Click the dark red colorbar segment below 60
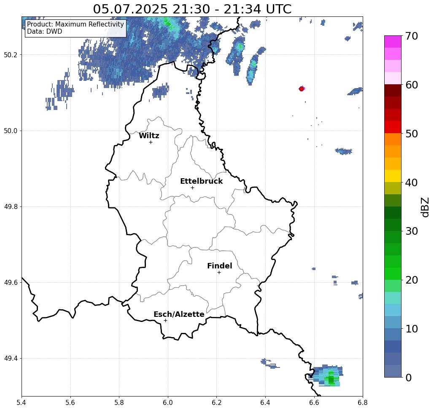This screenshot has width=434, height=410. (393, 91)
